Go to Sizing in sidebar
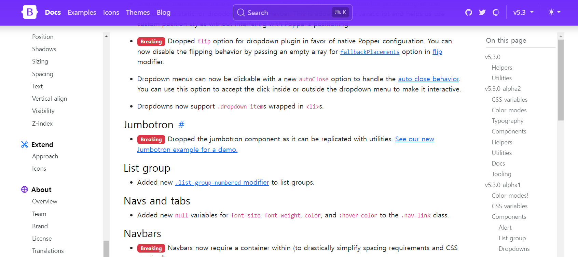Viewport: 578px width, 257px height. (40, 61)
